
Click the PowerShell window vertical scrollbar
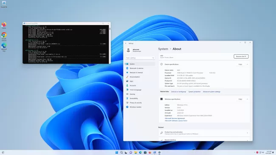click(x=110, y=44)
